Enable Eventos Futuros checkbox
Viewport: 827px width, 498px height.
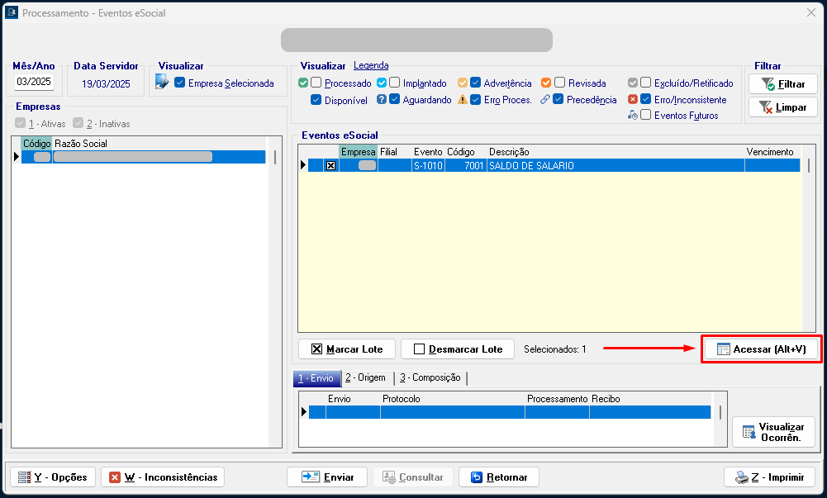646,116
